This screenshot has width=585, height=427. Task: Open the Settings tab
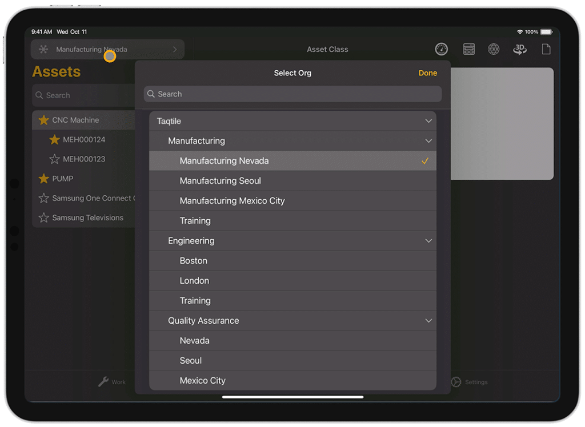470,382
